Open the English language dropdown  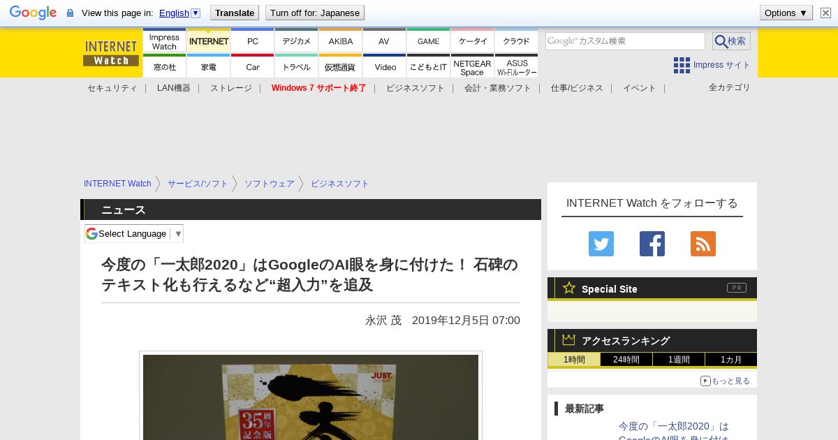(179, 13)
